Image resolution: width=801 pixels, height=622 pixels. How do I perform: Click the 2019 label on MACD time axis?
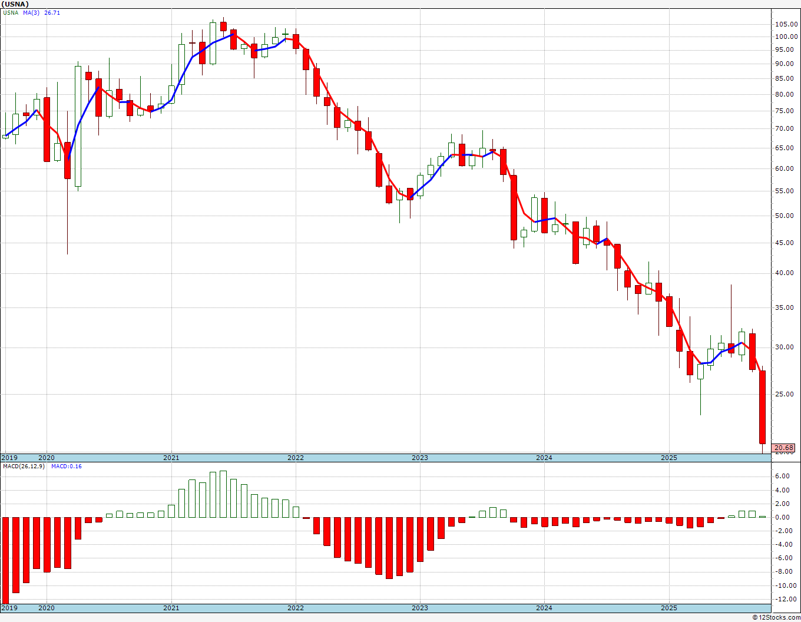(x=9, y=608)
